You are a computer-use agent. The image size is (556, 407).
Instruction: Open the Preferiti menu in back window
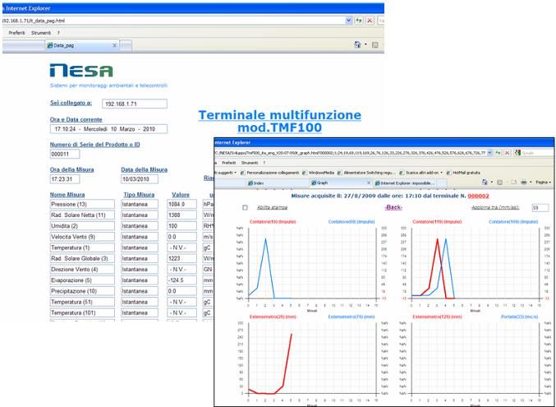[16, 33]
